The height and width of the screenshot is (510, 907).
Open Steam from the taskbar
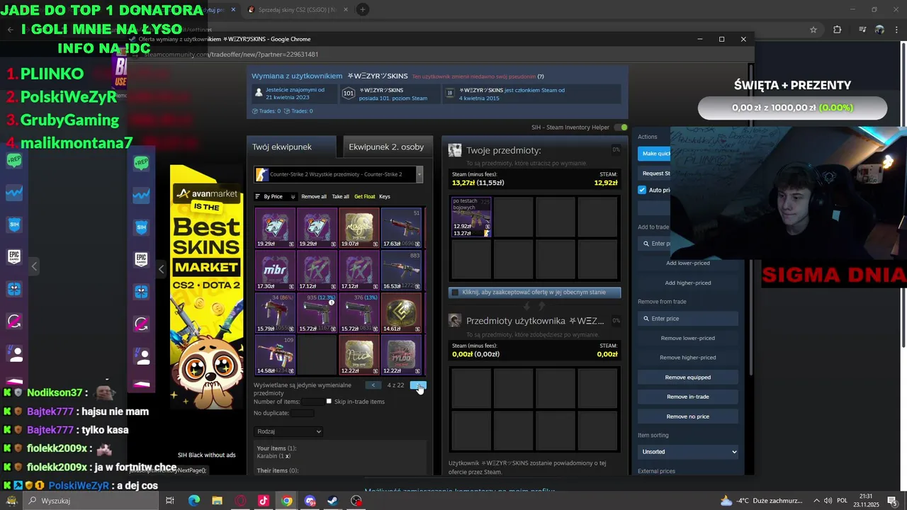click(x=332, y=501)
